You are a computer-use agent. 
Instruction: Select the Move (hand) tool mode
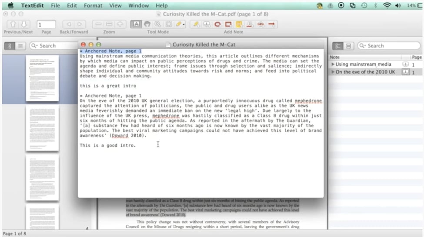point(147,24)
